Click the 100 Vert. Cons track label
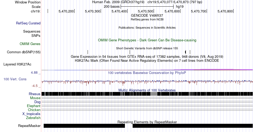This screenshot has width=253, height=132. tap(15, 79)
